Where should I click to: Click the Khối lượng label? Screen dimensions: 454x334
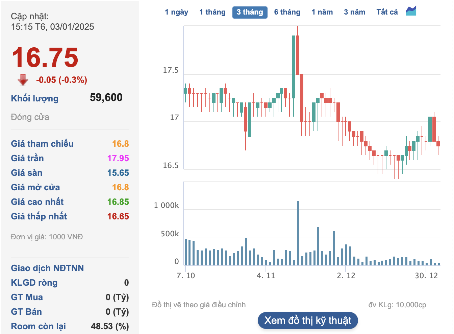pos(35,98)
